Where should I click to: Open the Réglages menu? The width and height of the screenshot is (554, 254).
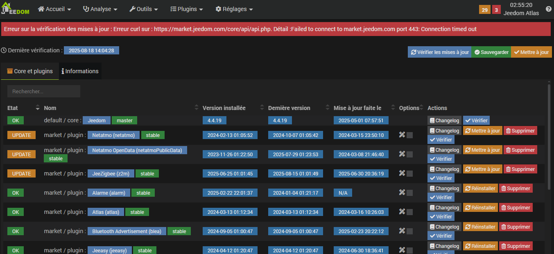tap(234, 9)
